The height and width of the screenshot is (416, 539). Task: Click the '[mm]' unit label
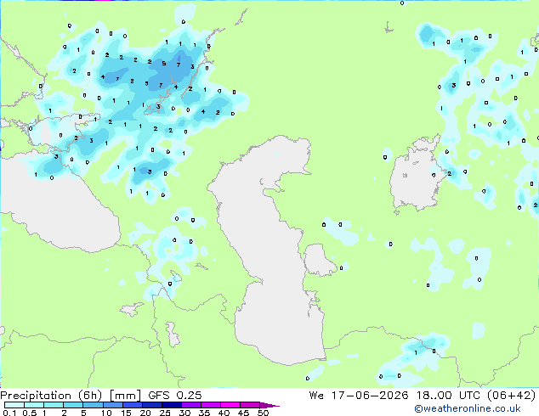pos(125,396)
